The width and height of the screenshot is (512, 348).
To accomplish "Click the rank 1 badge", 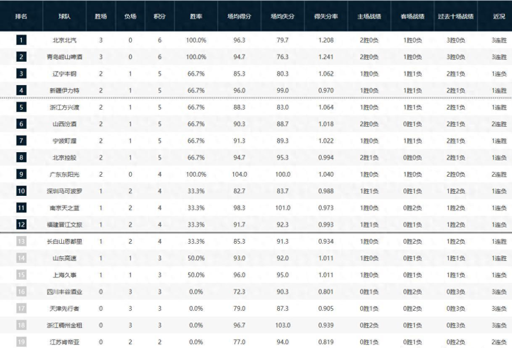I will click(x=21, y=40).
